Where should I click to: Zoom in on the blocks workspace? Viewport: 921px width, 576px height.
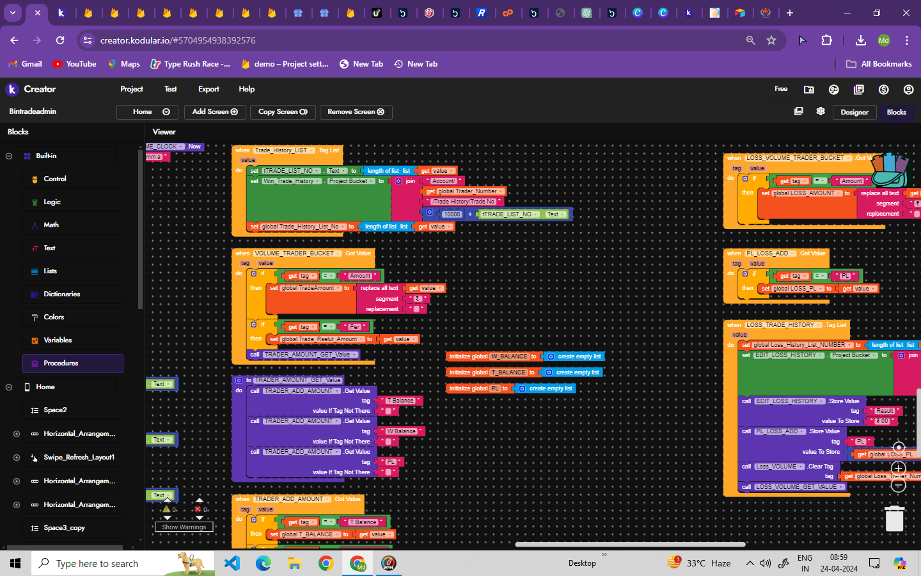click(x=899, y=468)
